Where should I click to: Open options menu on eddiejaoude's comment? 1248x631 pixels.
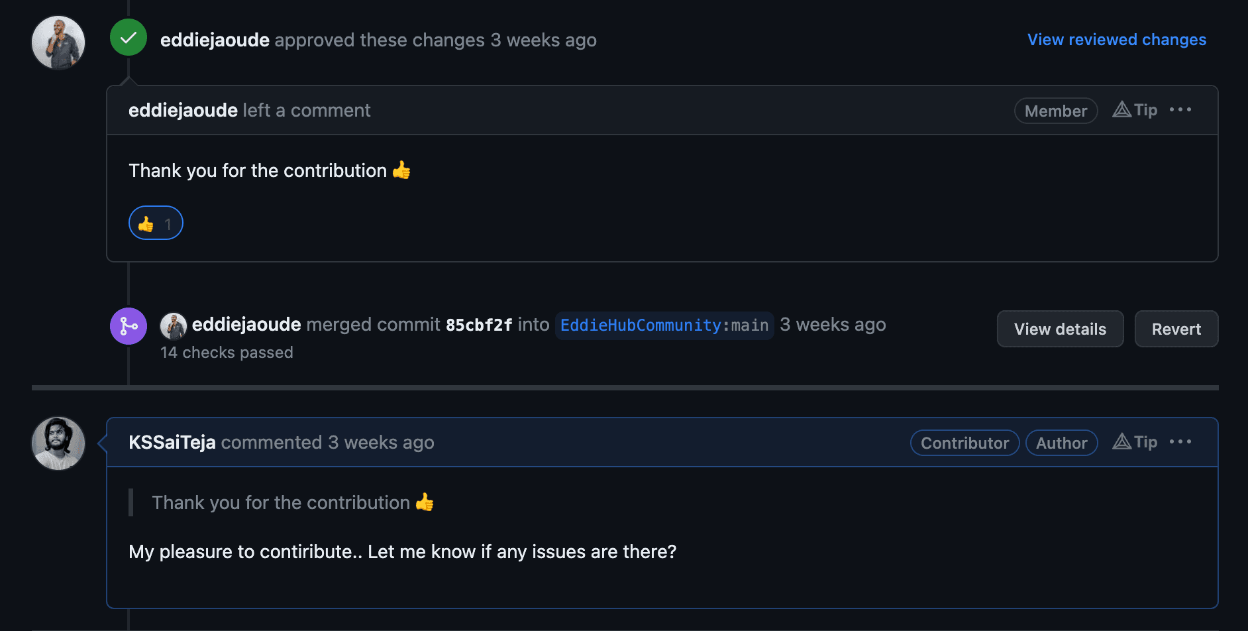coord(1180,109)
